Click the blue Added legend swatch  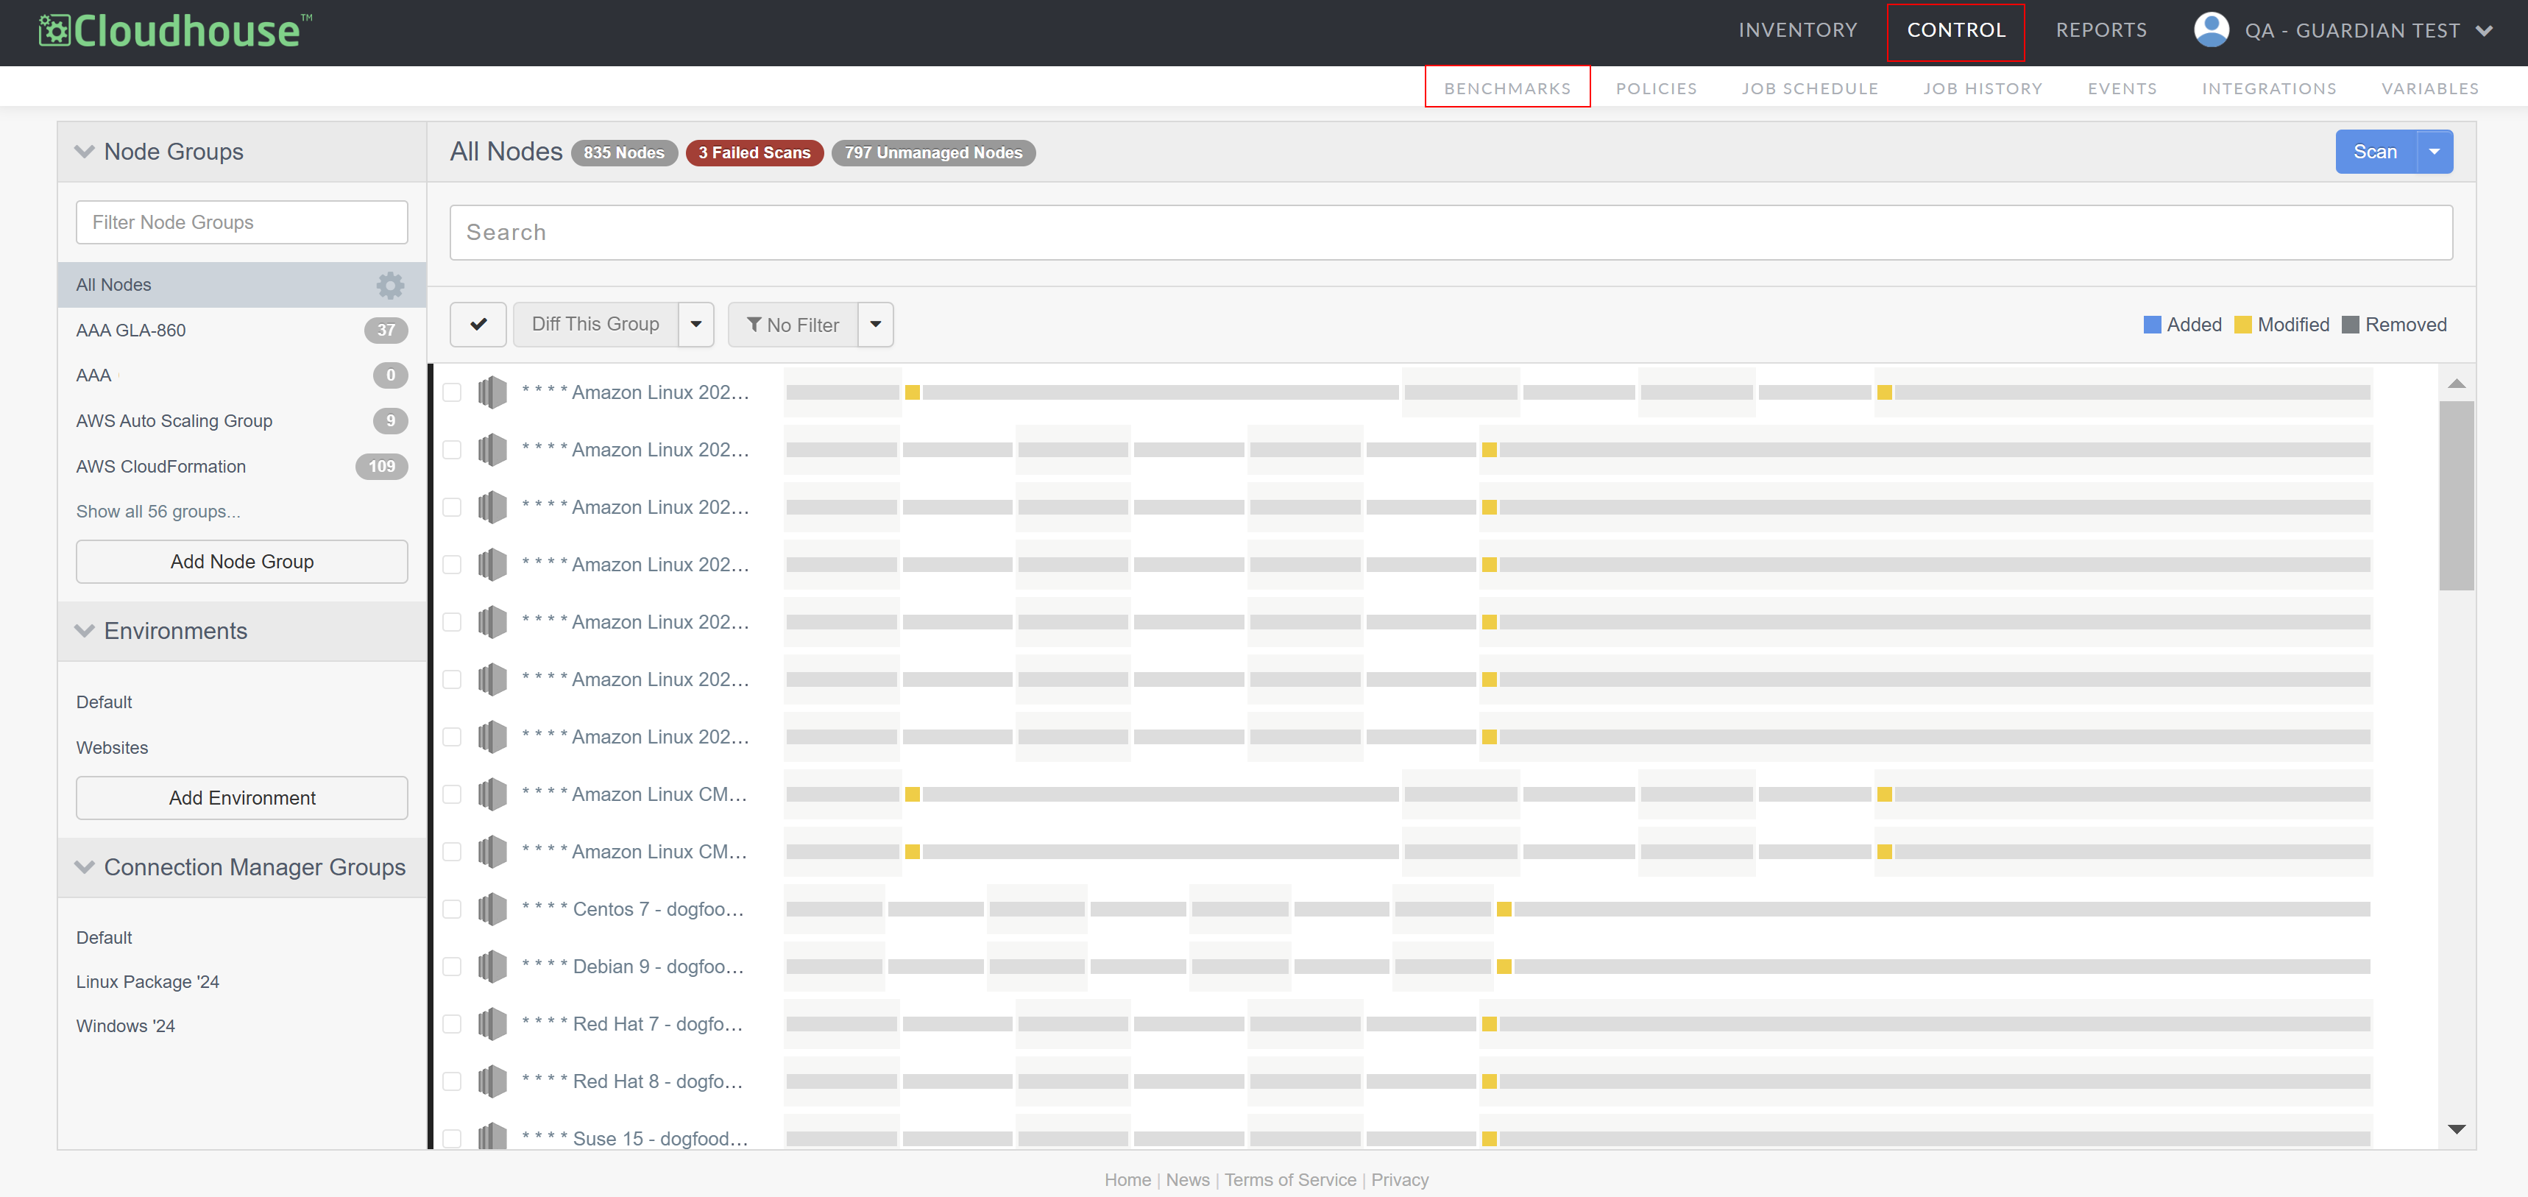(2152, 325)
